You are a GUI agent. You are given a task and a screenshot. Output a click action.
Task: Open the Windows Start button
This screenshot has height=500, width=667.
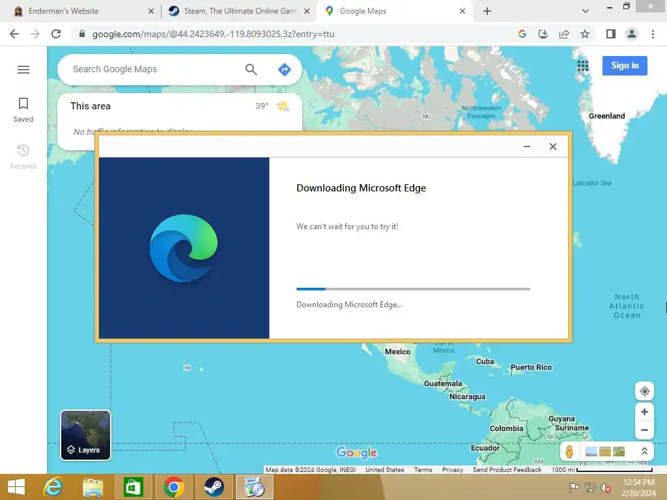[16, 487]
